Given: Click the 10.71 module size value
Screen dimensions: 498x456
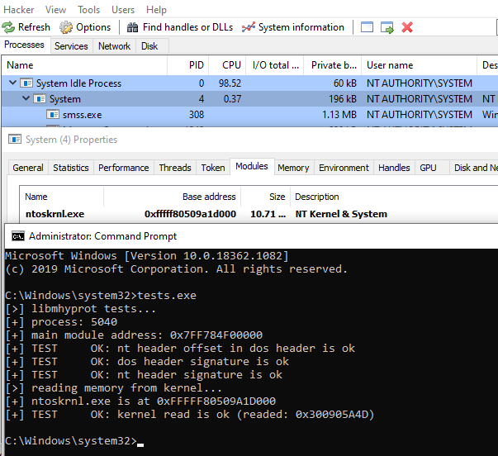Looking at the screenshot, I should [x=268, y=214].
